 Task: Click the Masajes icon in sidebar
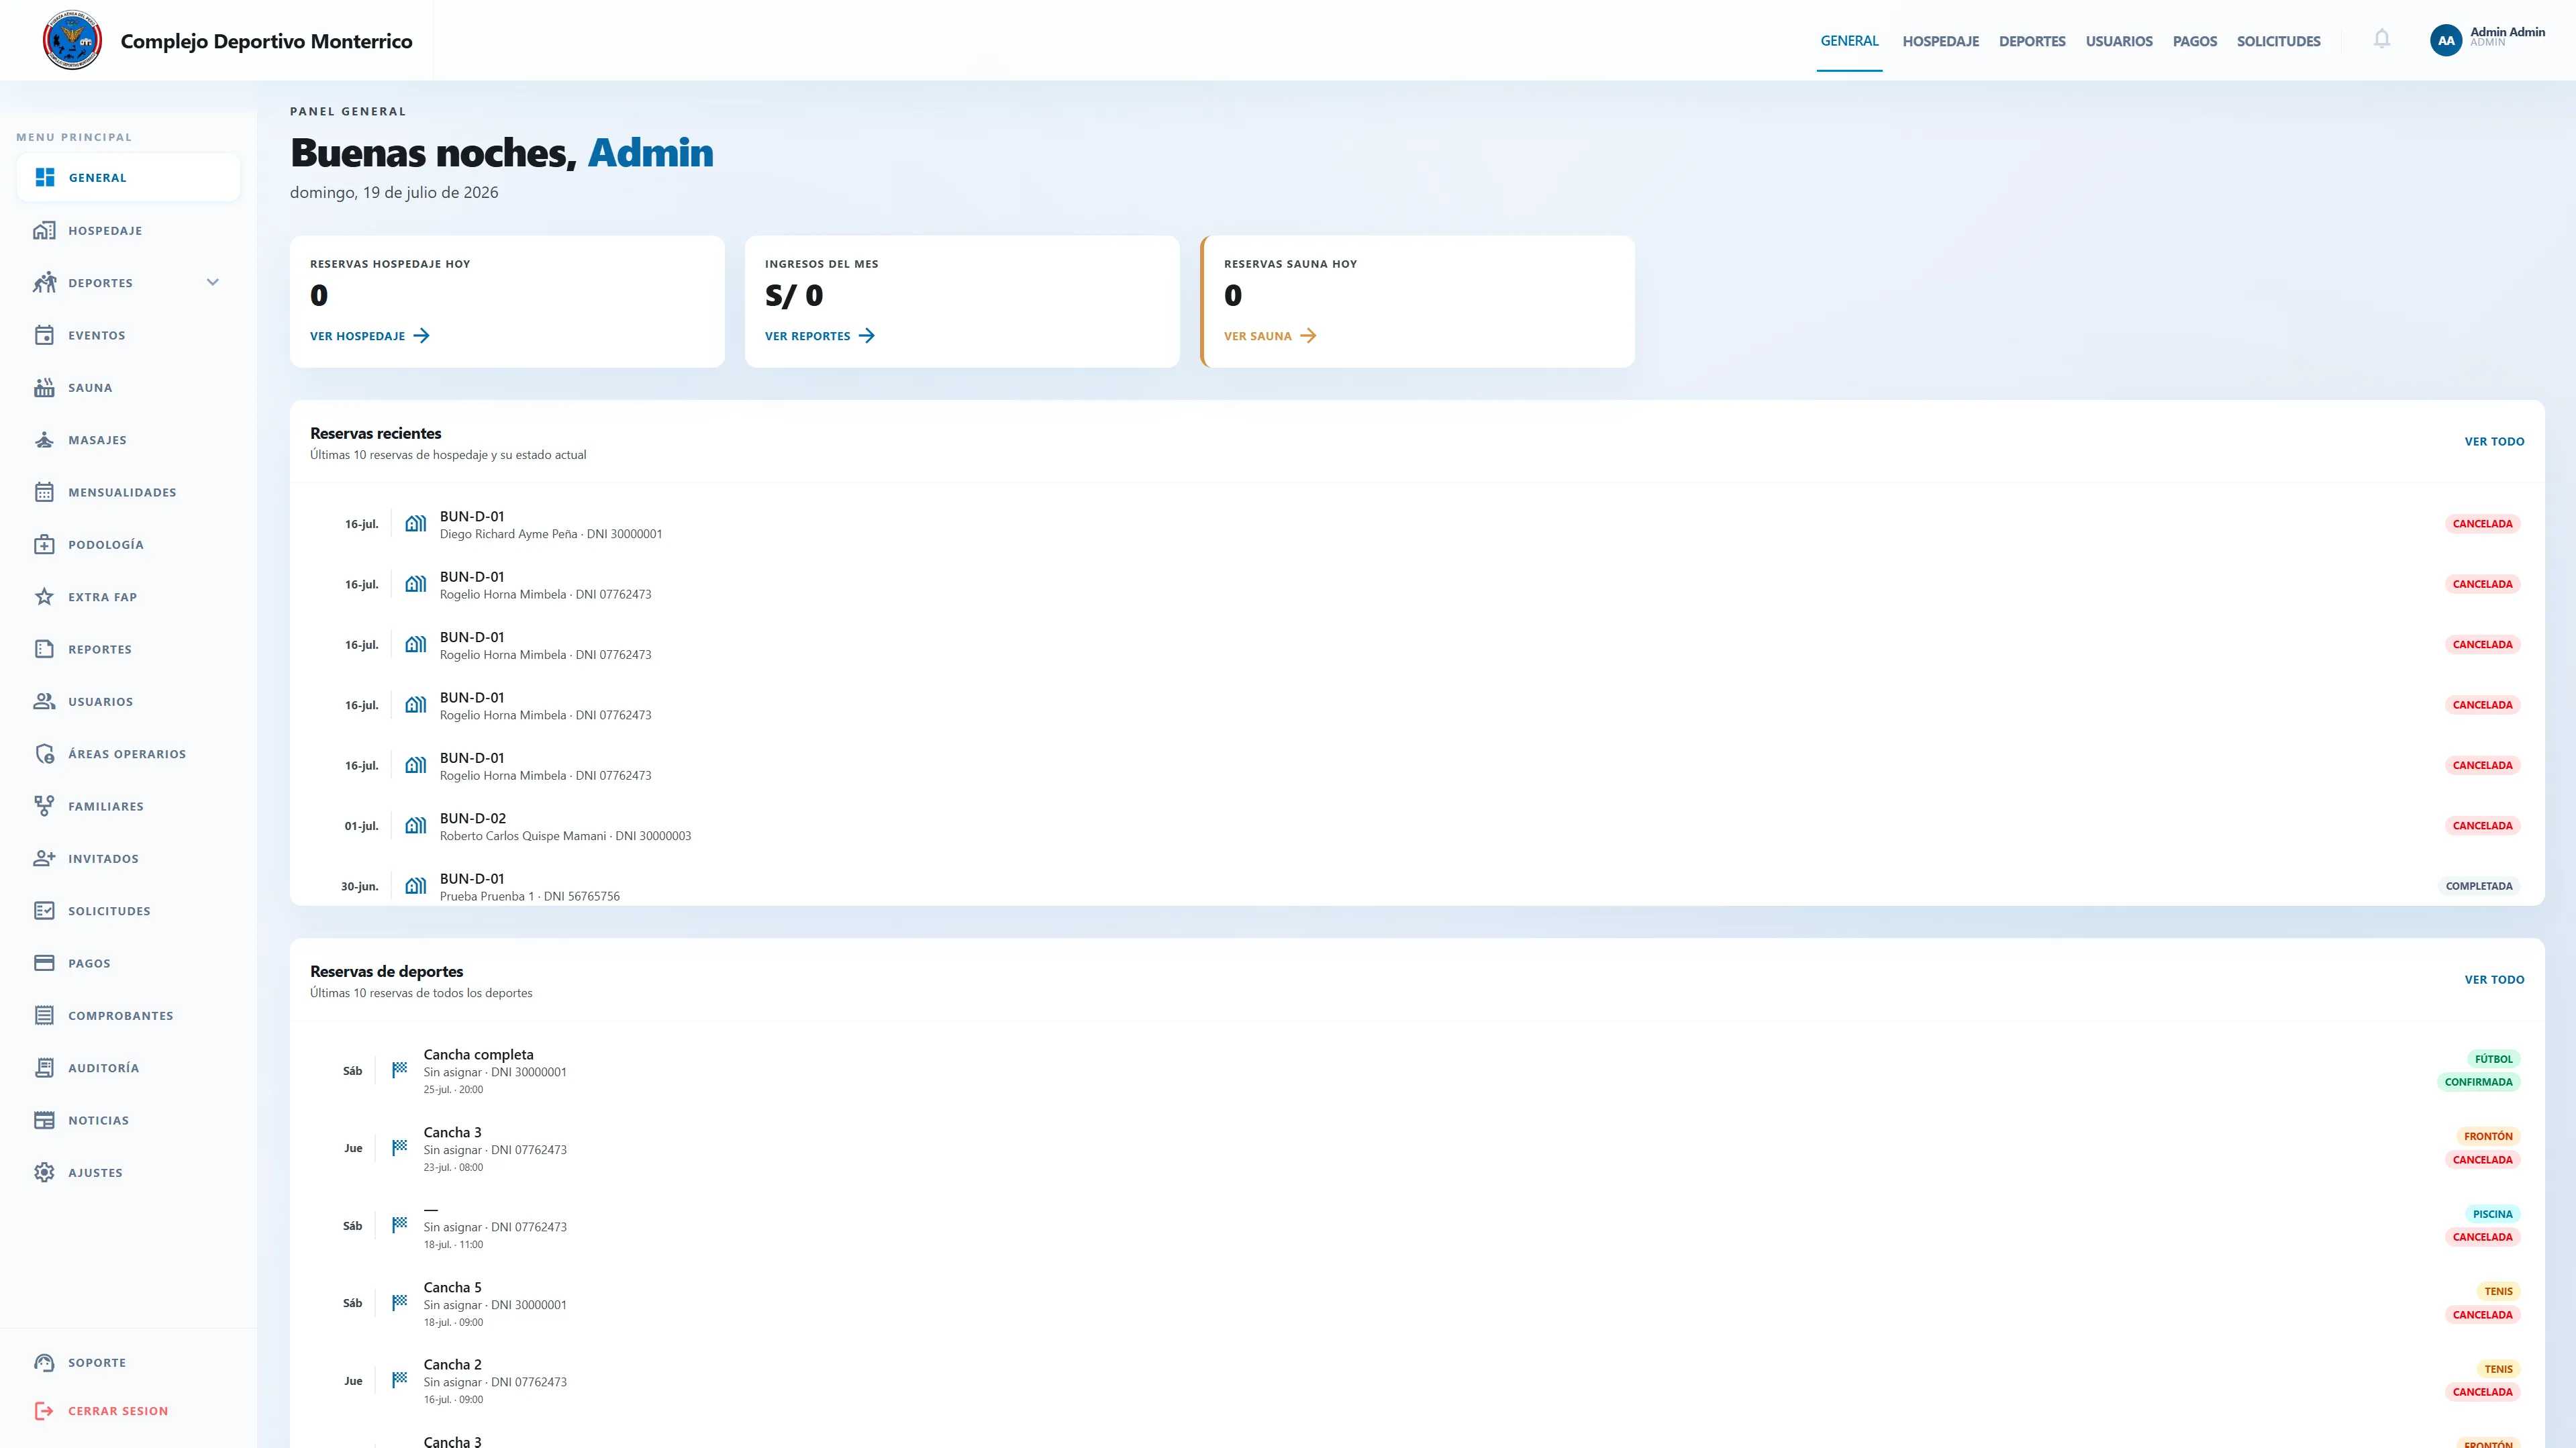click(x=44, y=440)
